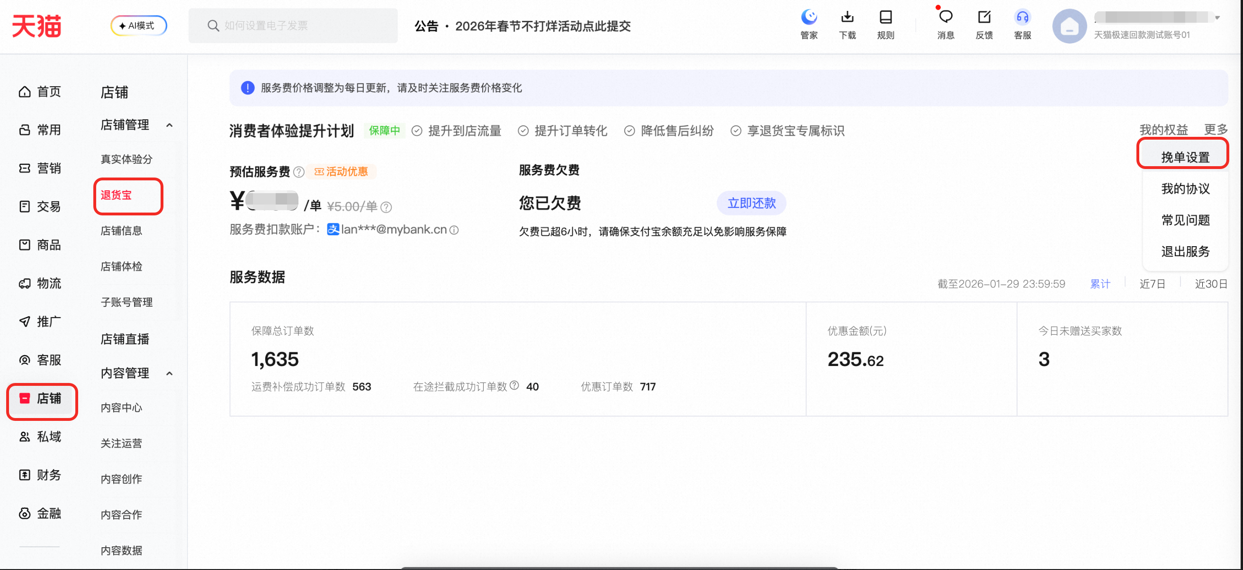1243x570 pixels.
Task: Select 我的协议 from dropdown
Action: coord(1185,188)
